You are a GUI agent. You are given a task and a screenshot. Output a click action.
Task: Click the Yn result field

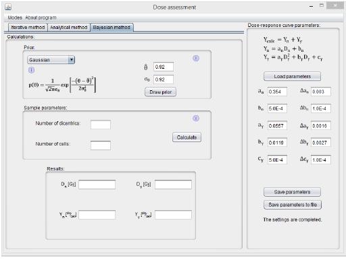pos(97,215)
